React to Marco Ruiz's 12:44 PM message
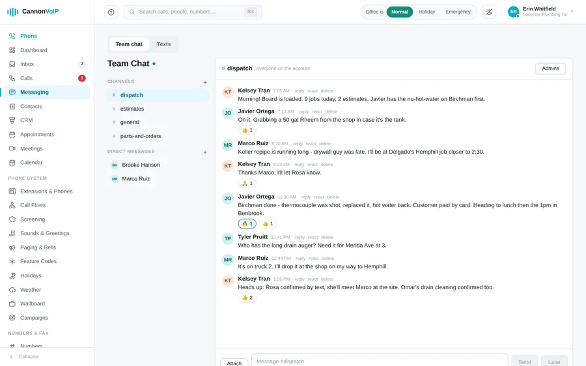Screen dimensions: 586x366 [314, 259]
